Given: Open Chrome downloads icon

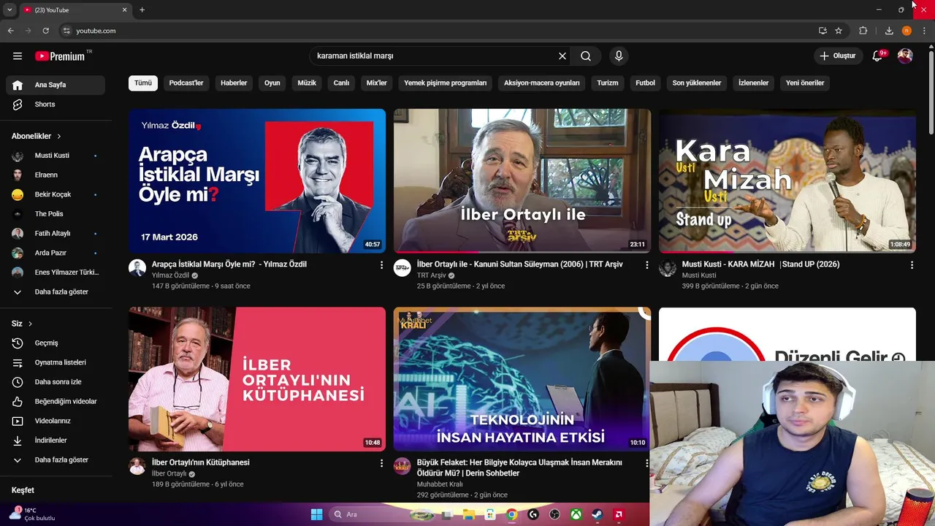Looking at the screenshot, I should pos(889,31).
